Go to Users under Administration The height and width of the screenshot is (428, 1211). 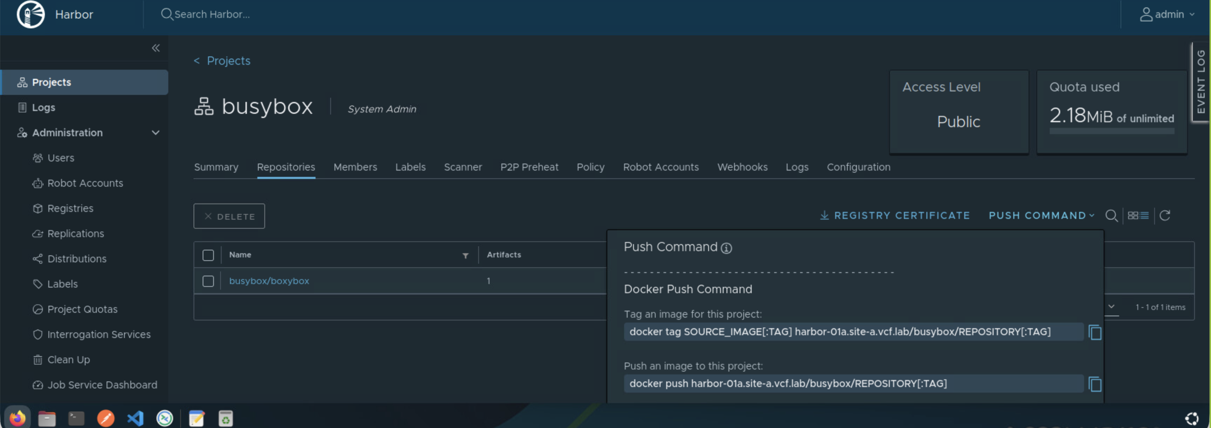click(x=61, y=158)
